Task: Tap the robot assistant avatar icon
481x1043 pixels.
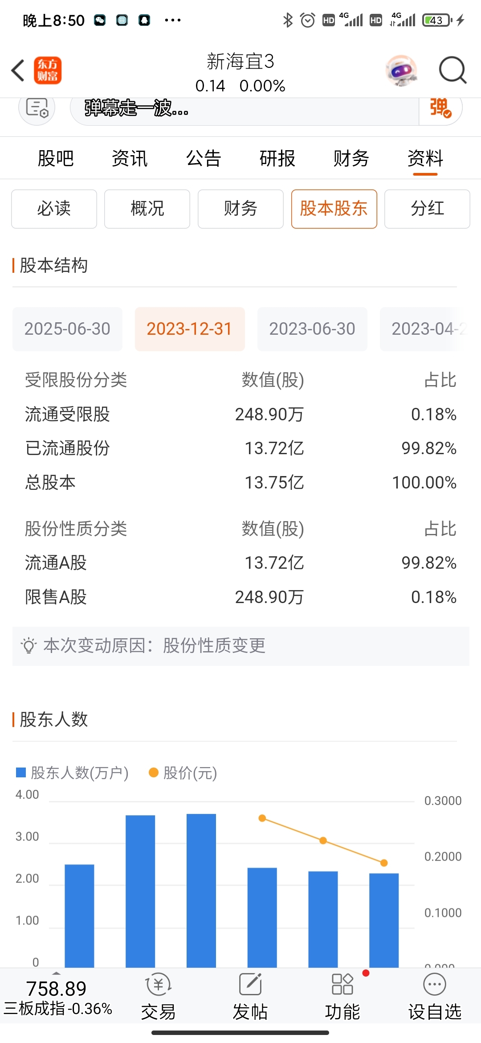Action: click(401, 70)
